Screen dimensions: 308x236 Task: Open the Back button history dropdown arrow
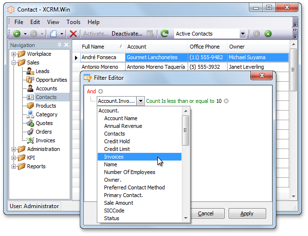tap(25, 34)
